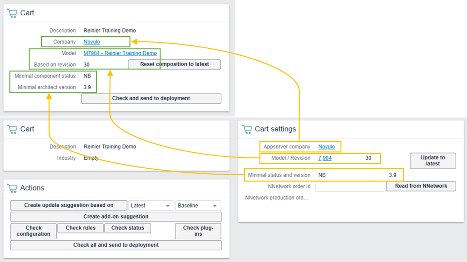Image resolution: width=467 pixels, height=262 pixels.
Task: Click the Check status button
Action: (x=127, y=228)
